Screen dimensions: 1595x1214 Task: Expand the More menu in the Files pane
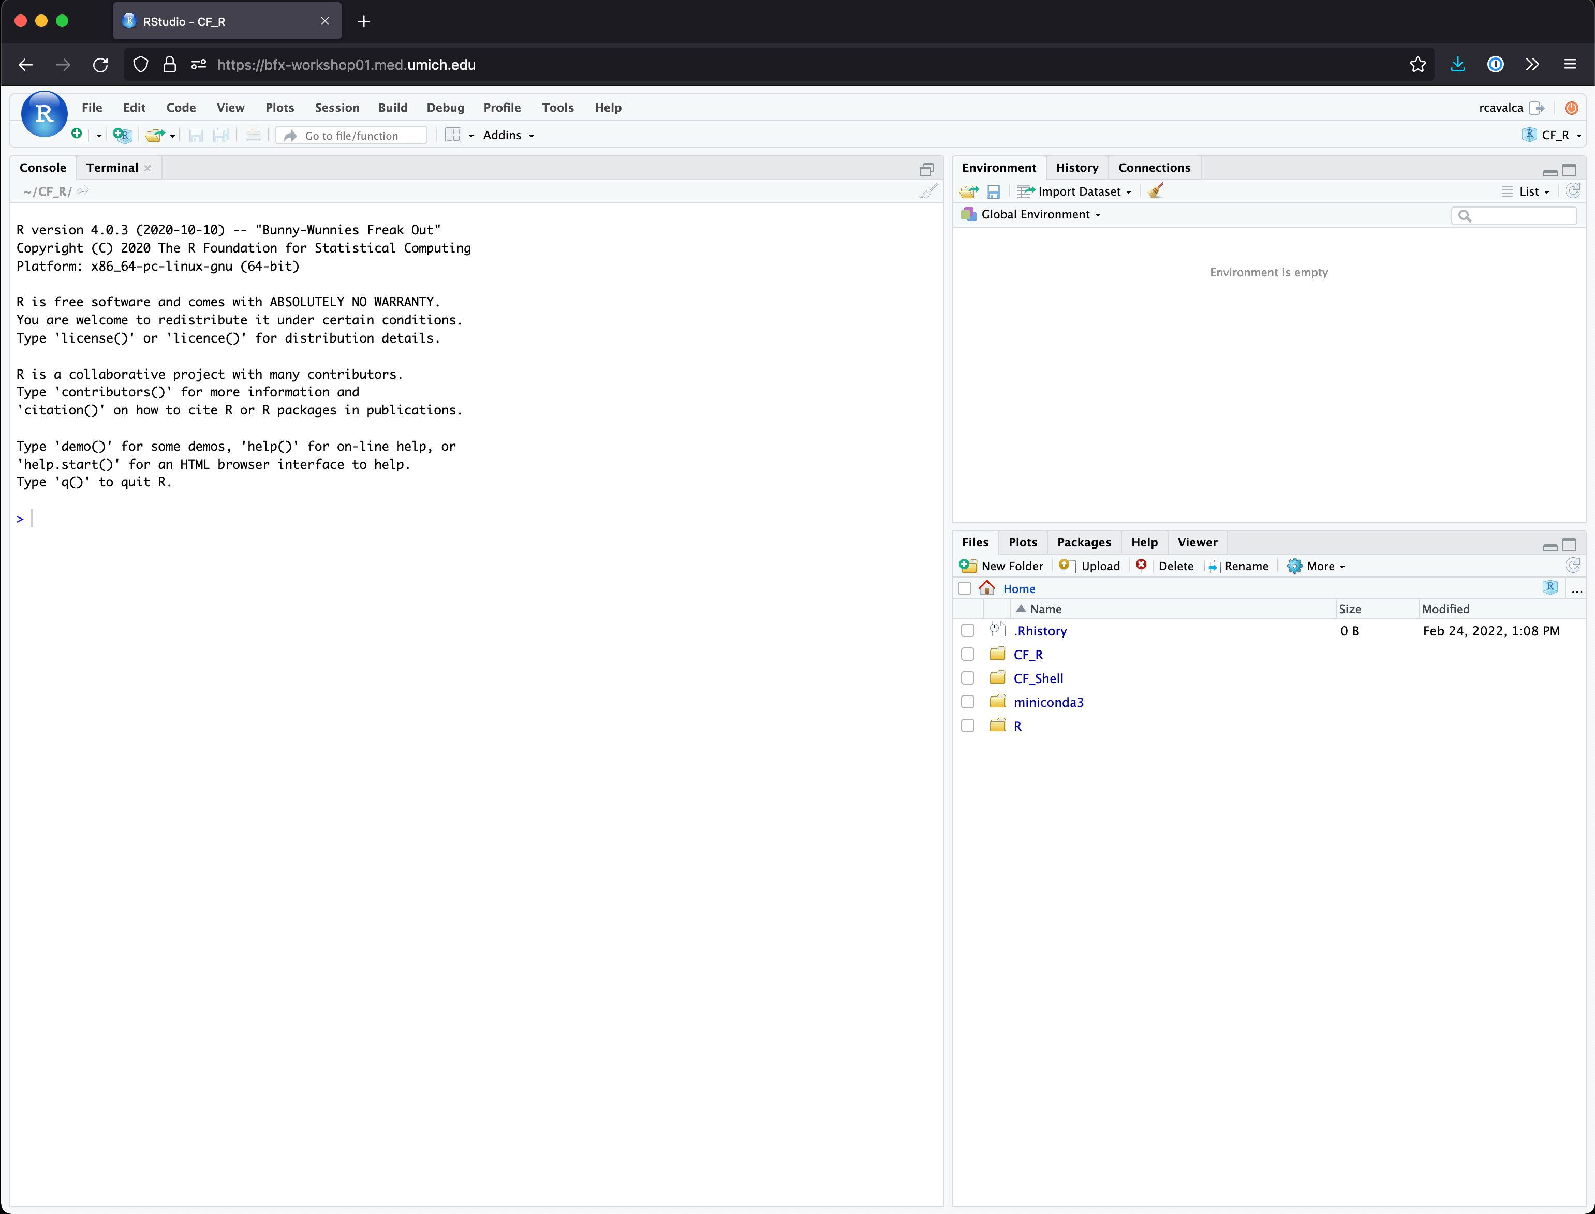(1316, 566)
